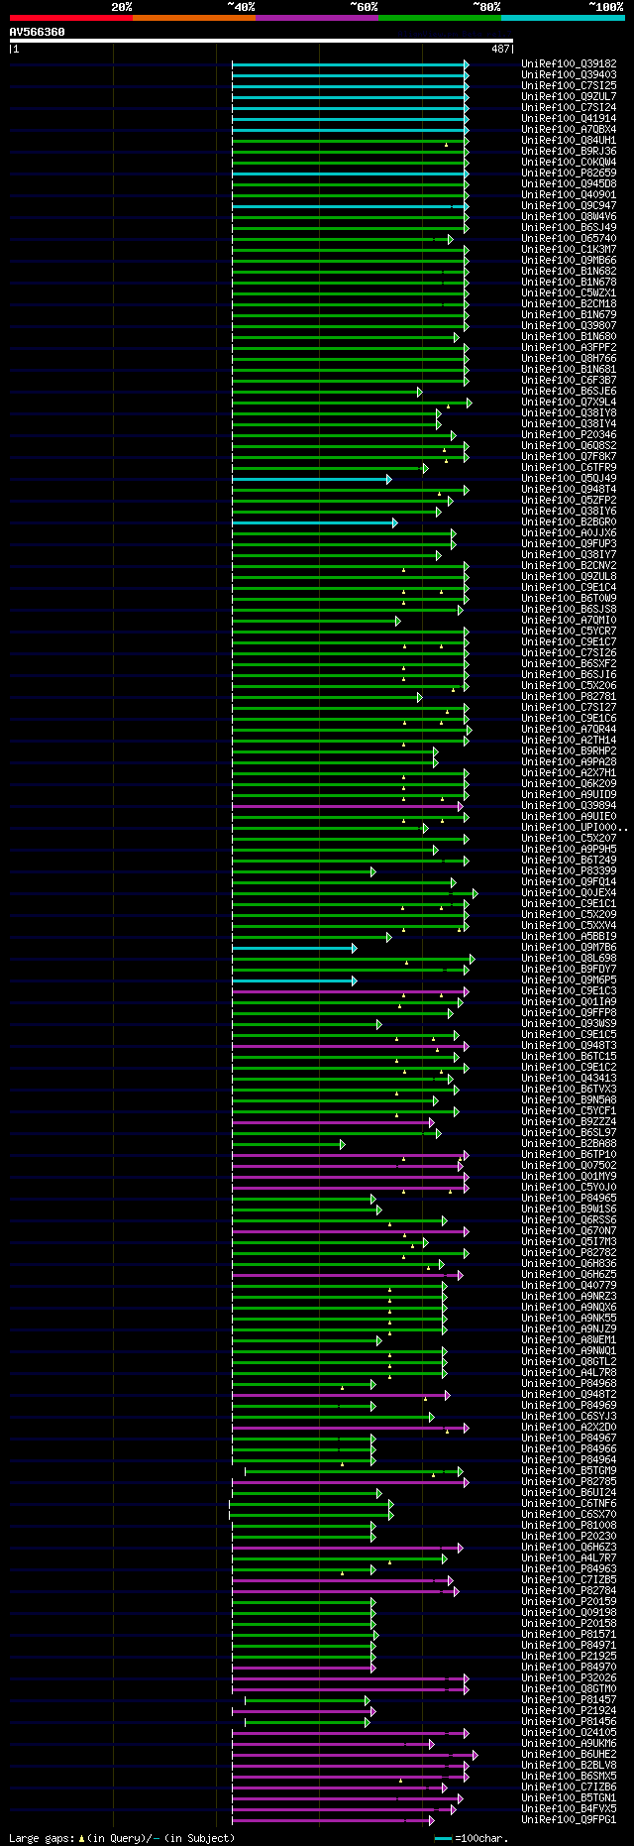Open the UniRef100_Q41914 hit

click(x=569, y=118)
